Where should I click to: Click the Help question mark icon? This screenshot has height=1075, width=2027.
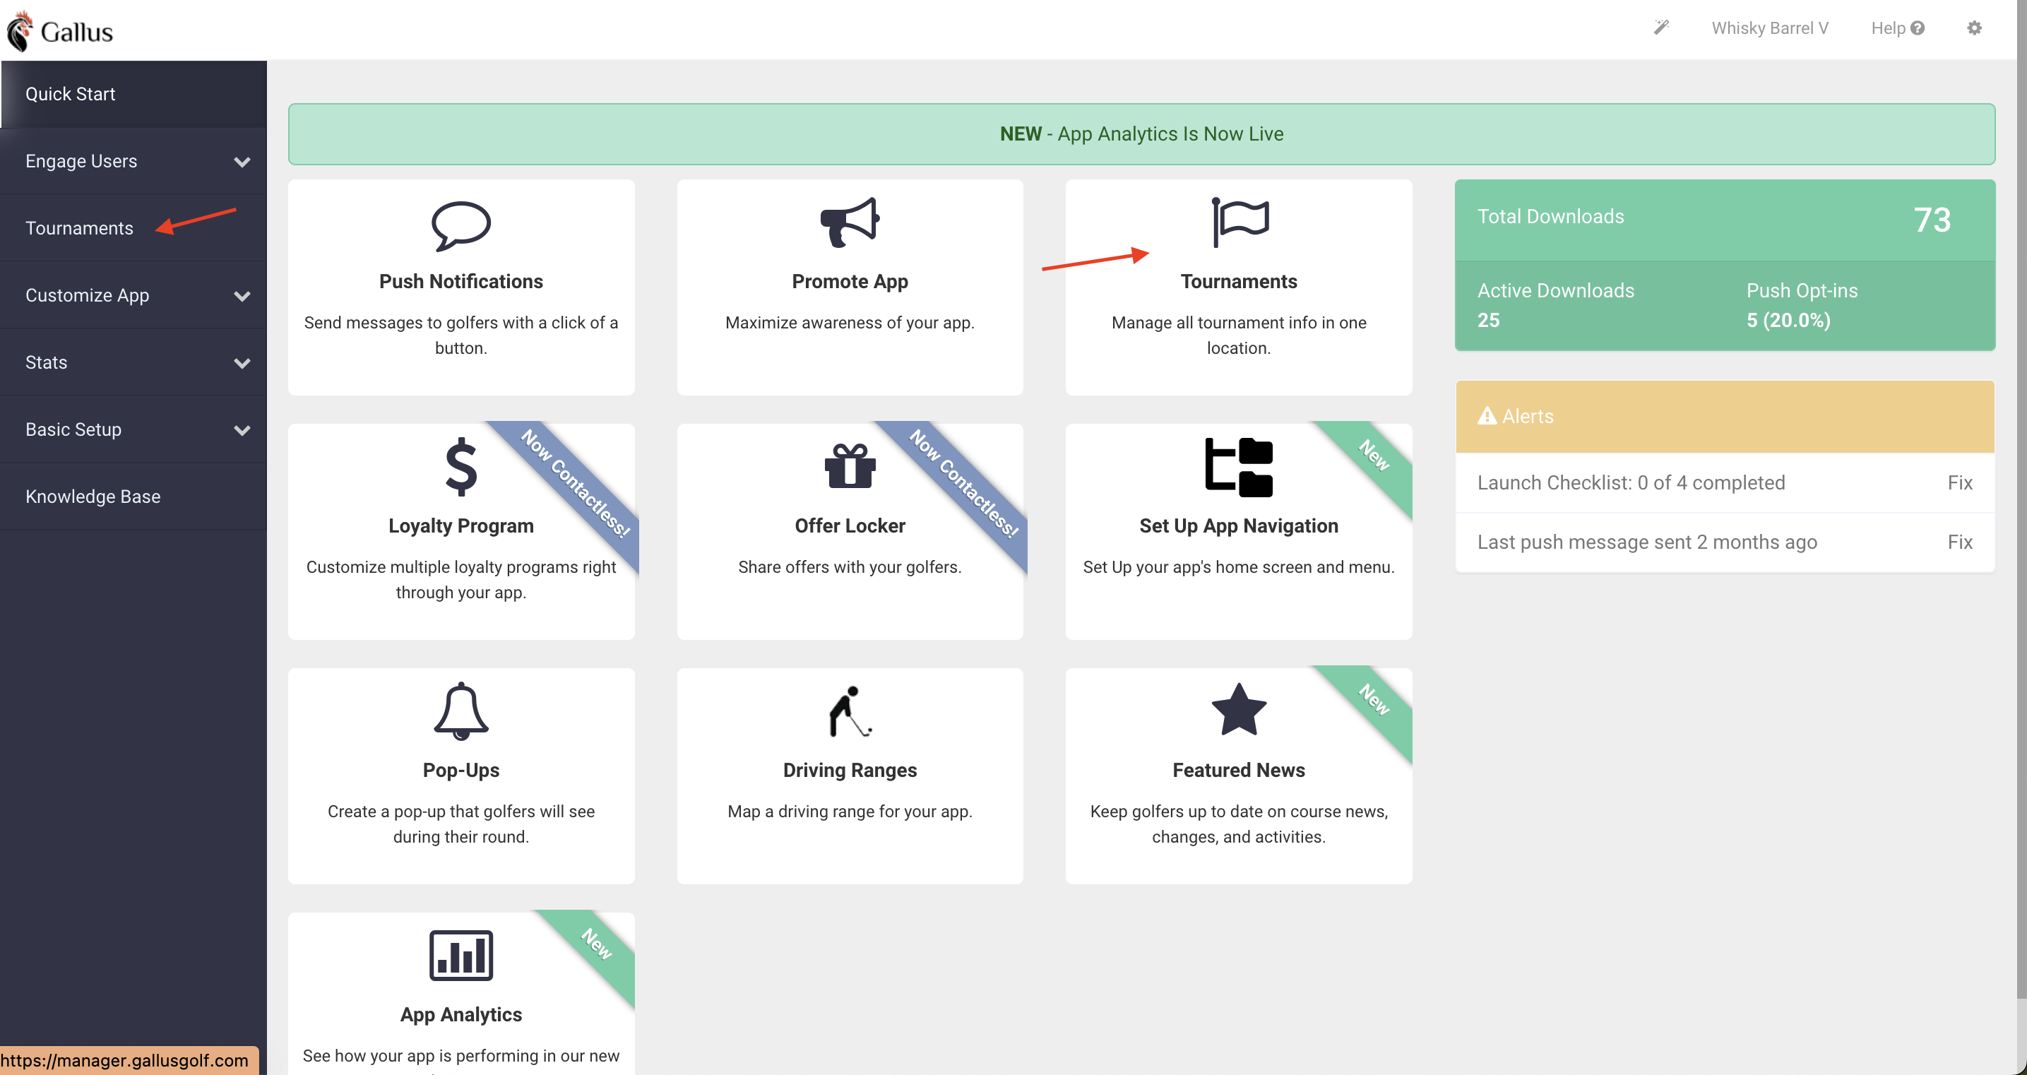click(x=1918, y=28)
